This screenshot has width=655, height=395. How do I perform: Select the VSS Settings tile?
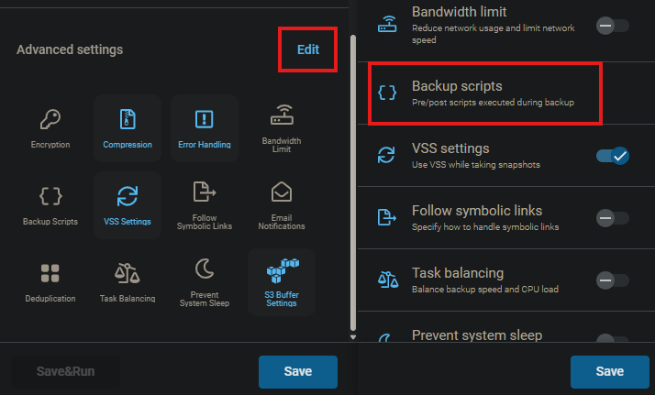click(128, 203)
